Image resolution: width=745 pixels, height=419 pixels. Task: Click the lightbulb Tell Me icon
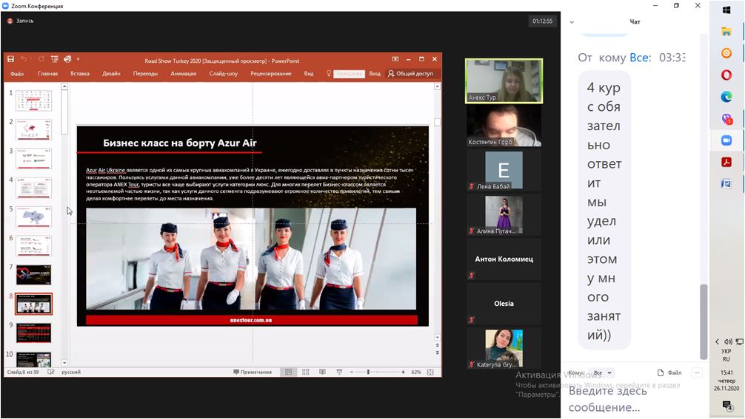coord(328,73)
